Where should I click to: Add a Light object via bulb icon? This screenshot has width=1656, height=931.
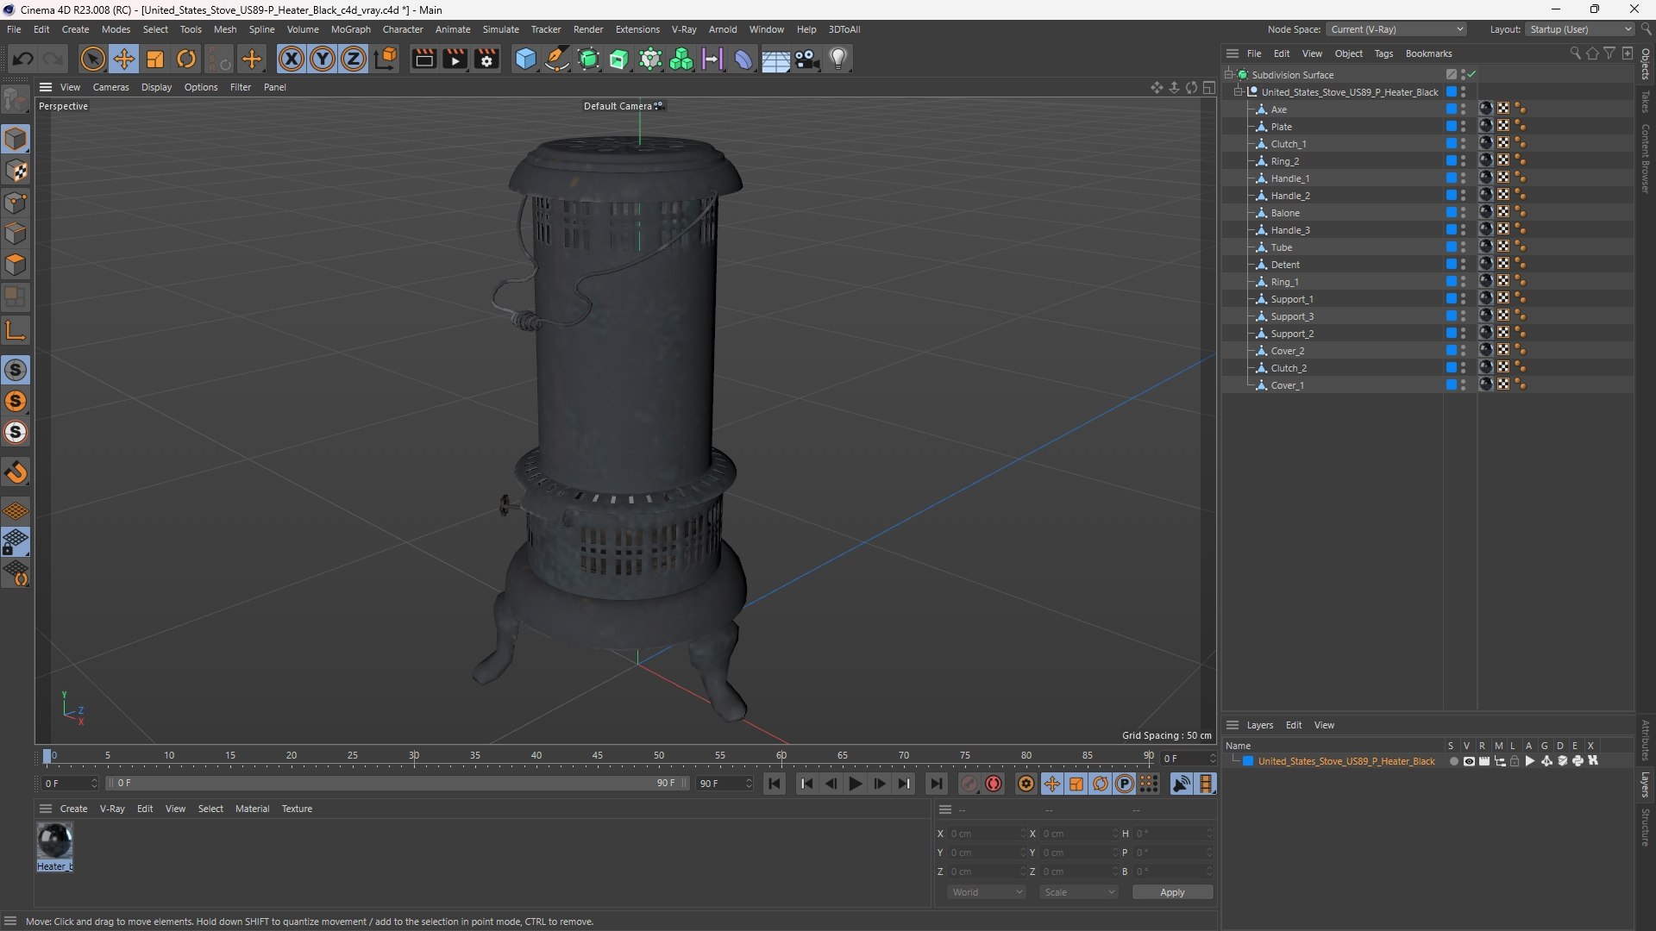(838, 59)
